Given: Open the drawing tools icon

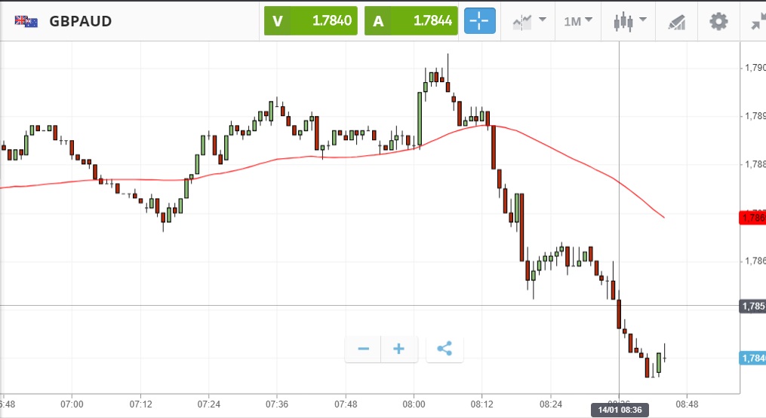Looking at the screenshot, I should pyautogui.click(x=677, y=21).
